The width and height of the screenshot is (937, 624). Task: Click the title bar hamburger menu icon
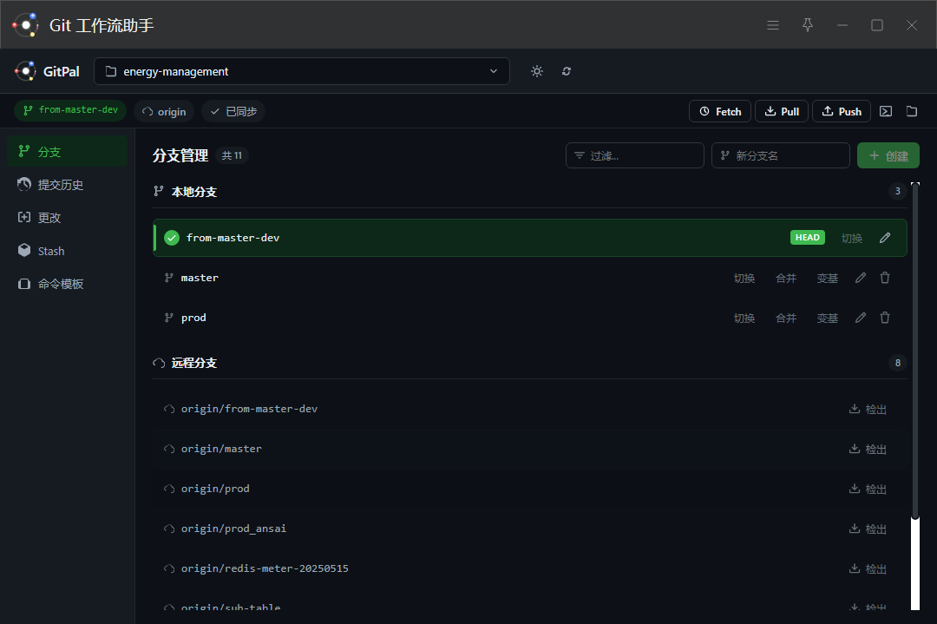(773, 25)
